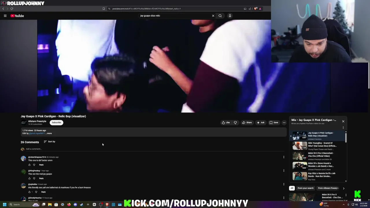Subscribe to Allstars Freestyle
The image size is (370, 208).
(56, 122)
